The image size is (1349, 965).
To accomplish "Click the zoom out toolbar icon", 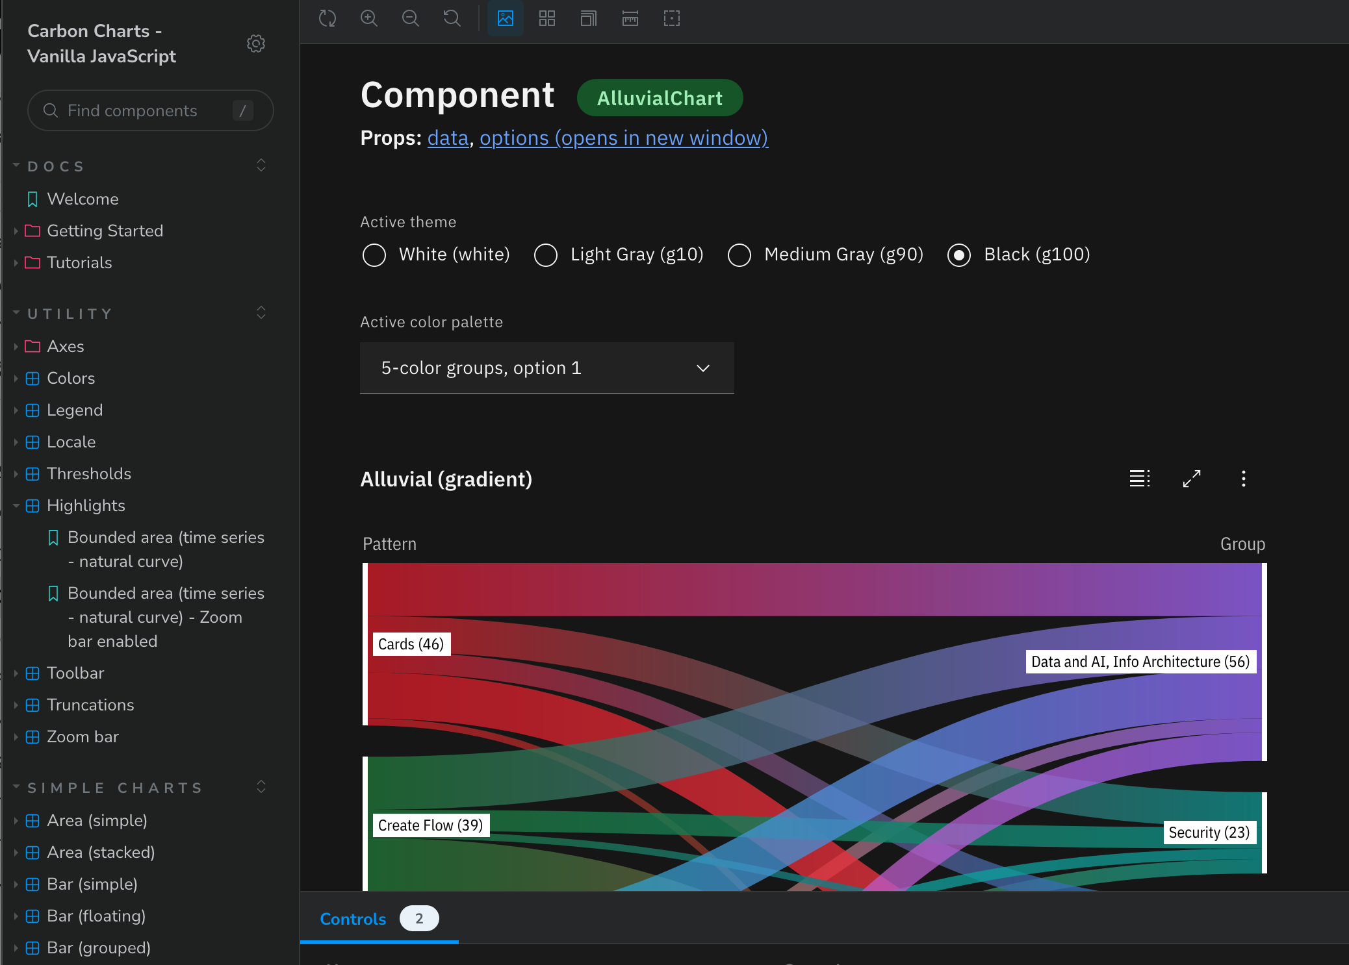I will (411, 18).
